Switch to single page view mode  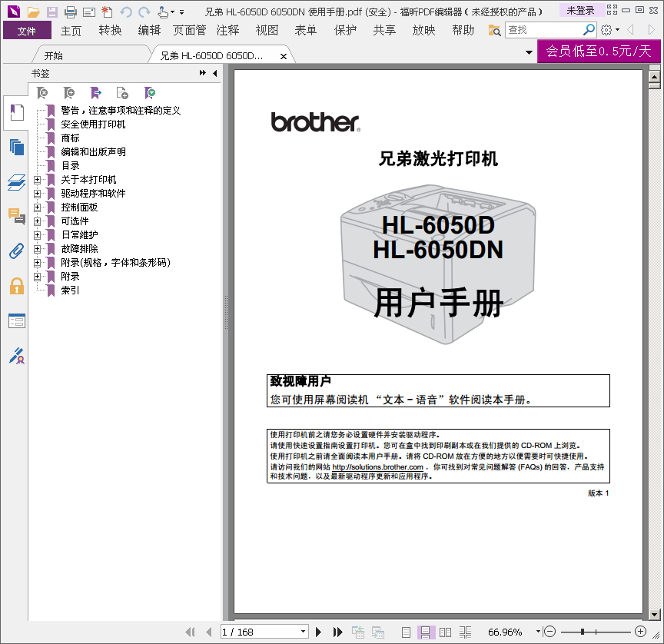point(406,632)
